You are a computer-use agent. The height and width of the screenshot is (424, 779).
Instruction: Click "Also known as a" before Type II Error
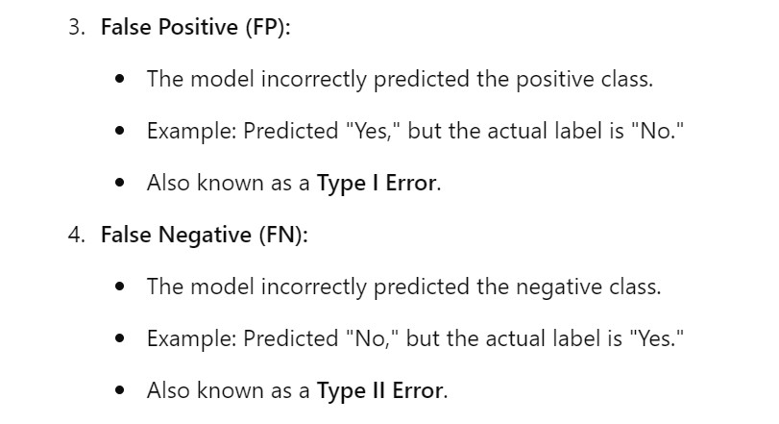click(229, 390)
